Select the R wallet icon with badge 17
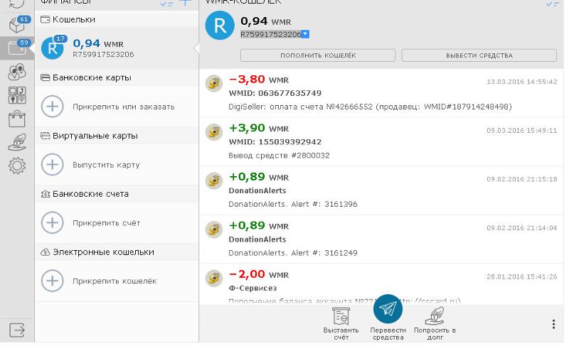The height and width of the screenshot is (346, 569). (53, 48)
